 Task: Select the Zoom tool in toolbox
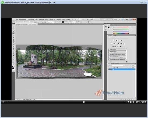tap(13, 65)
